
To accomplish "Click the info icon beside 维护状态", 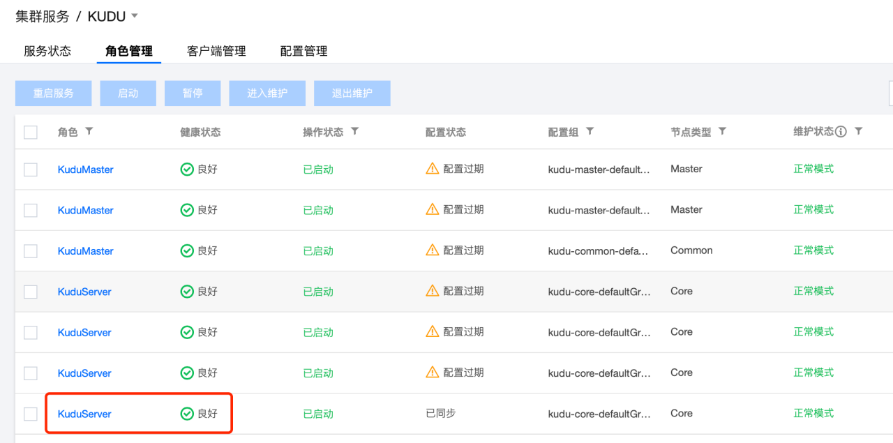I will pyautogui.click(x=841, y=132).
